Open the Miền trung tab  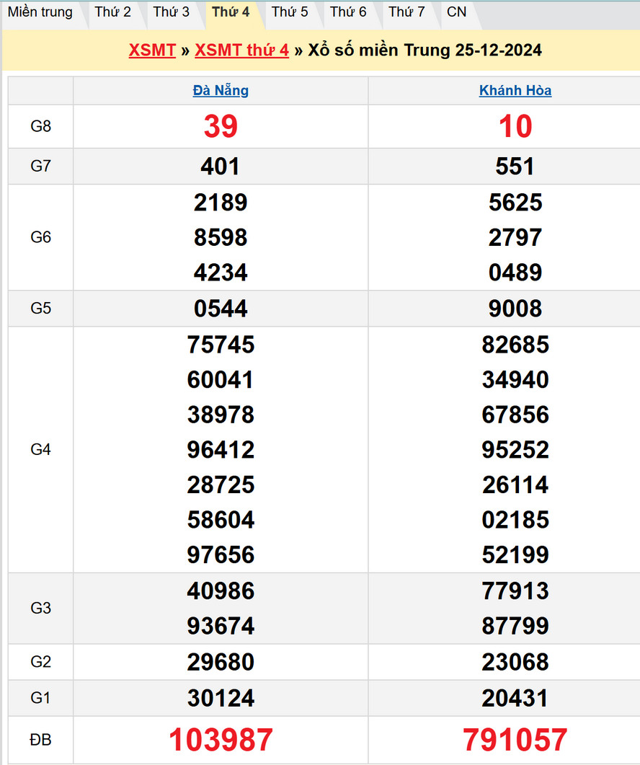40,12
